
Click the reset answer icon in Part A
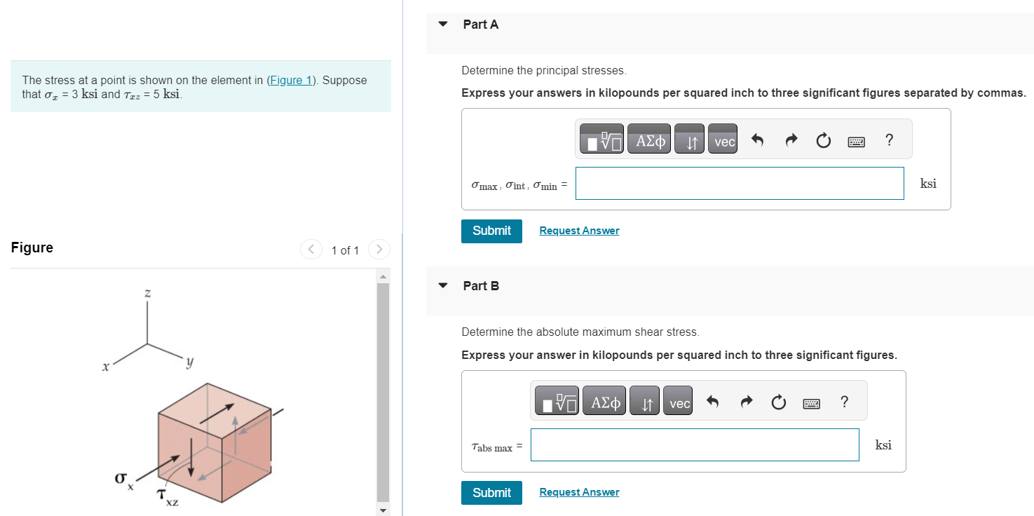coord(822,140)
